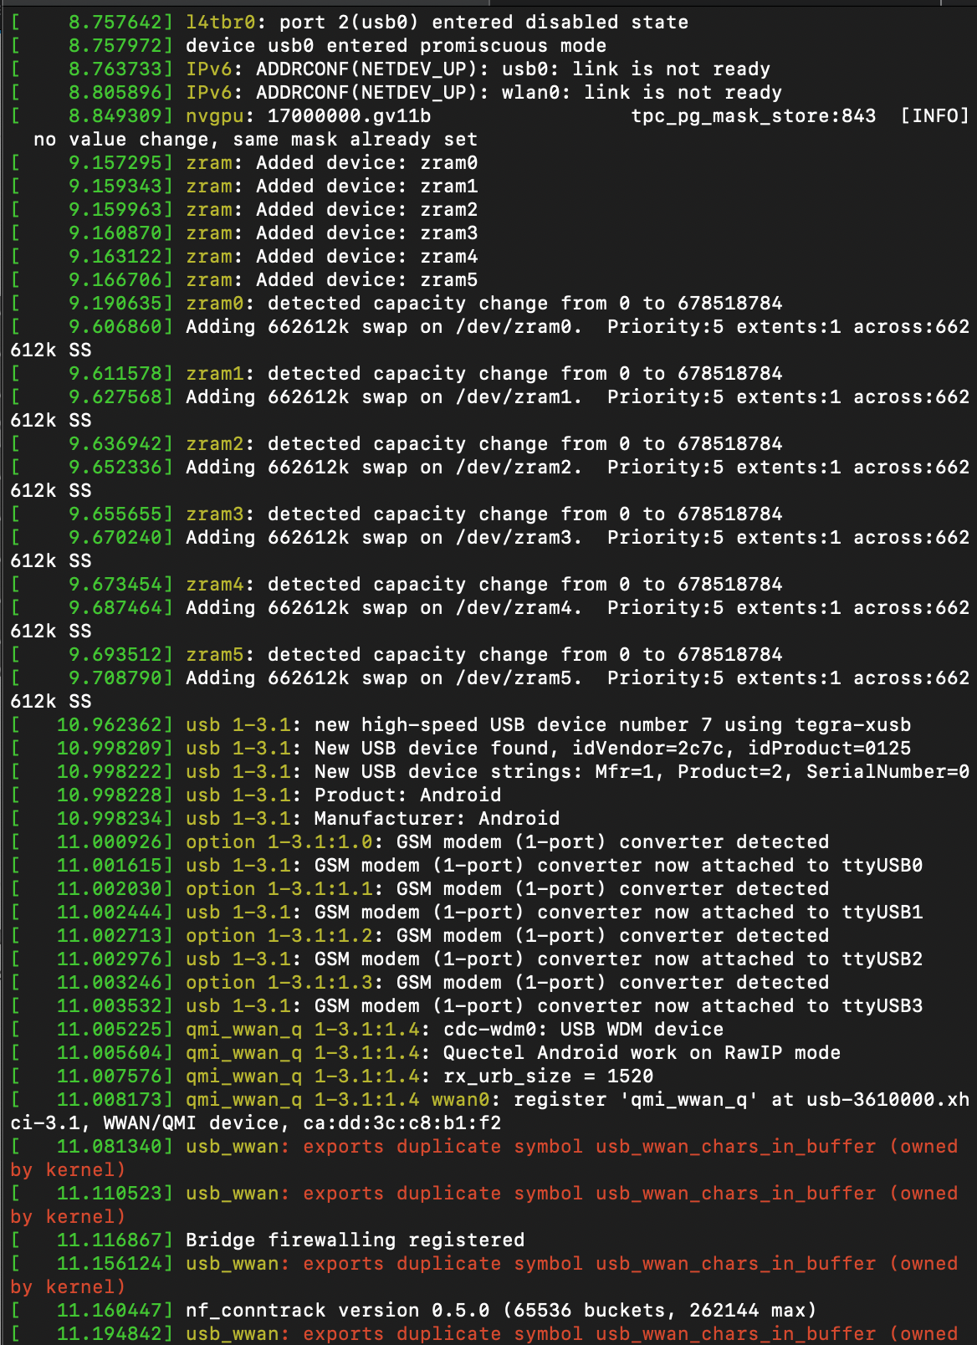
Task: Click usb_wwan duplicate symbol error at 11.110523
Action: tap(484, 1193)
